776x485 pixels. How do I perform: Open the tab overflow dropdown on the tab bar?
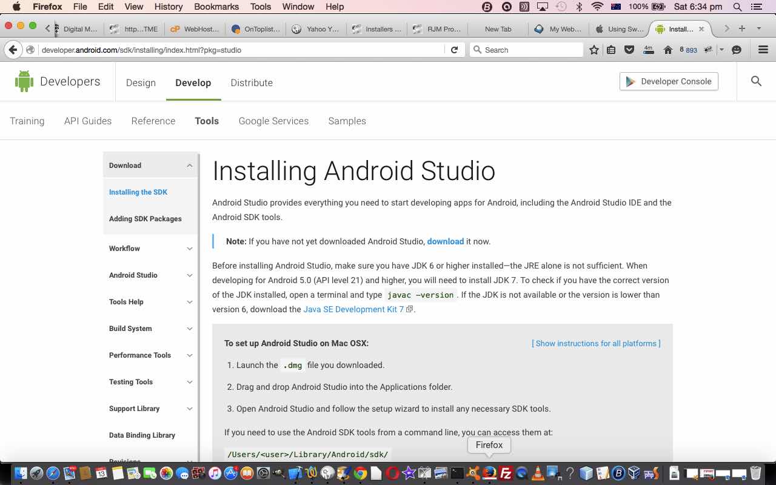point(760,28)
